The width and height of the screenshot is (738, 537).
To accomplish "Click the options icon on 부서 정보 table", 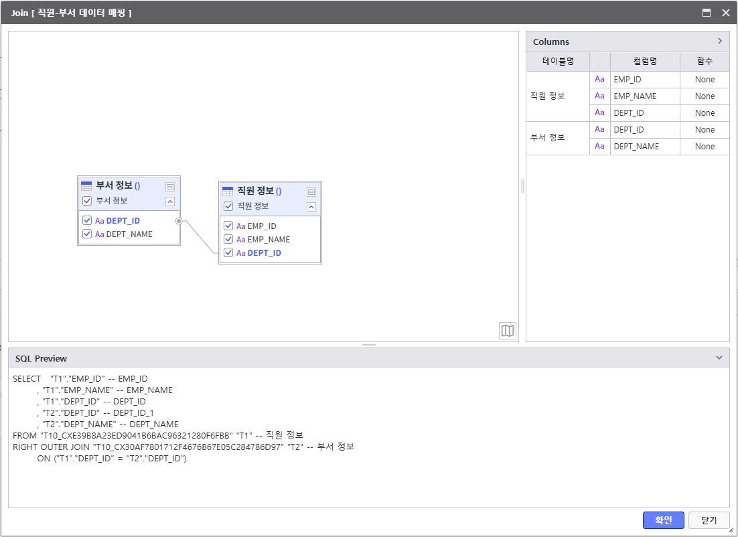I will [x=170, y=187].
